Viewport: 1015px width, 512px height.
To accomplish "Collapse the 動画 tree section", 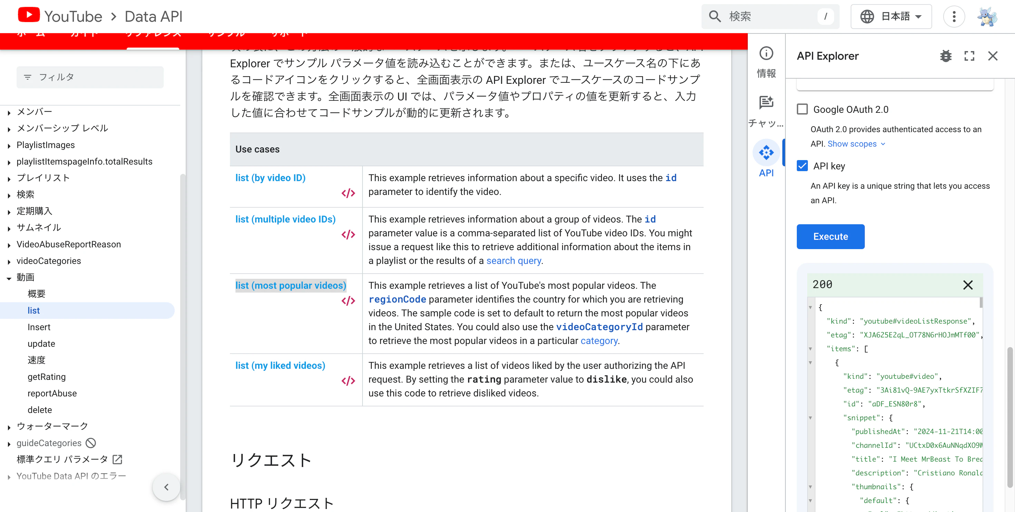I will pos(9,278).
